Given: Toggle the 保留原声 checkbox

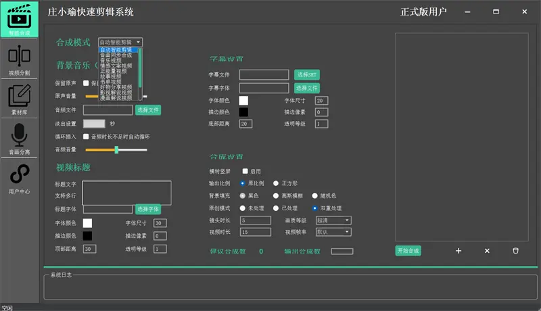Looking at the screenshot, I should (x=86, y=83).
